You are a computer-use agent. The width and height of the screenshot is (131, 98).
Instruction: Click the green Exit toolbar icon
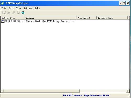[x=23, y=13]
